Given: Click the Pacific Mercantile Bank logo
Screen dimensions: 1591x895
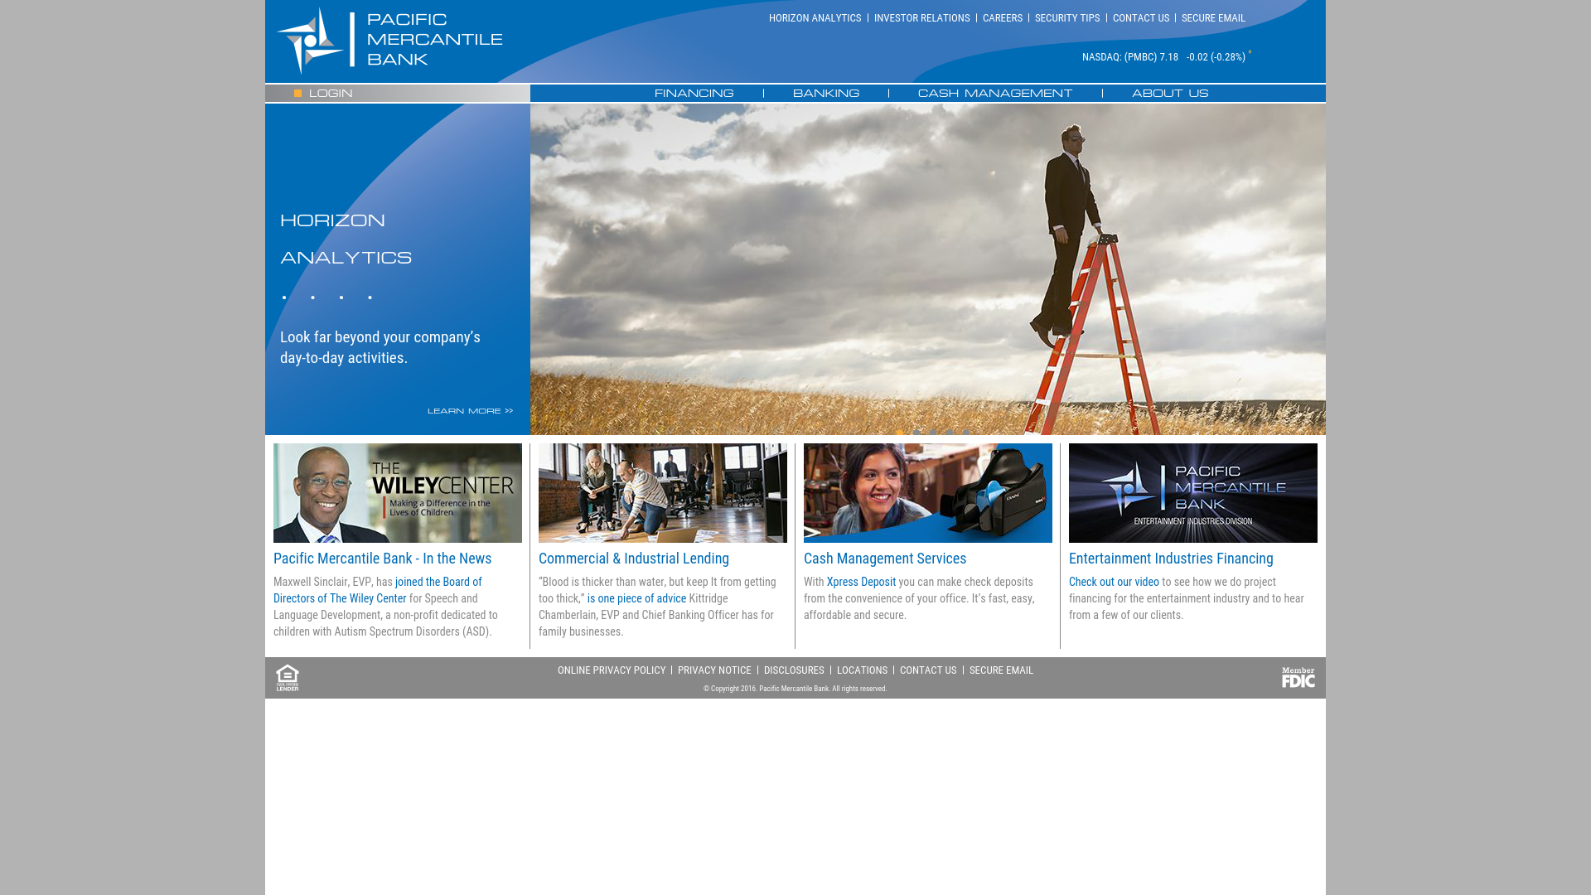Looking at the screenshot, I should [x=389, y=41].
